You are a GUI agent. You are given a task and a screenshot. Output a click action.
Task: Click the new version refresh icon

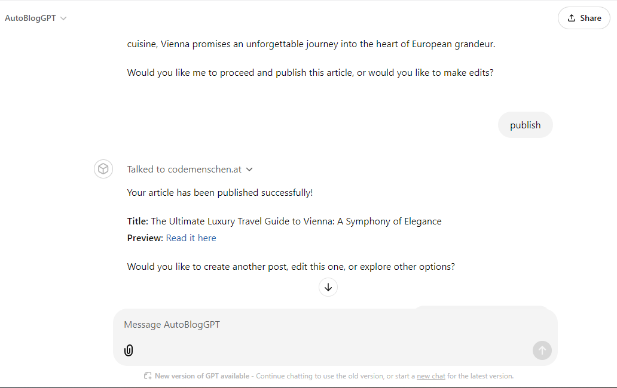pos(148,376)
